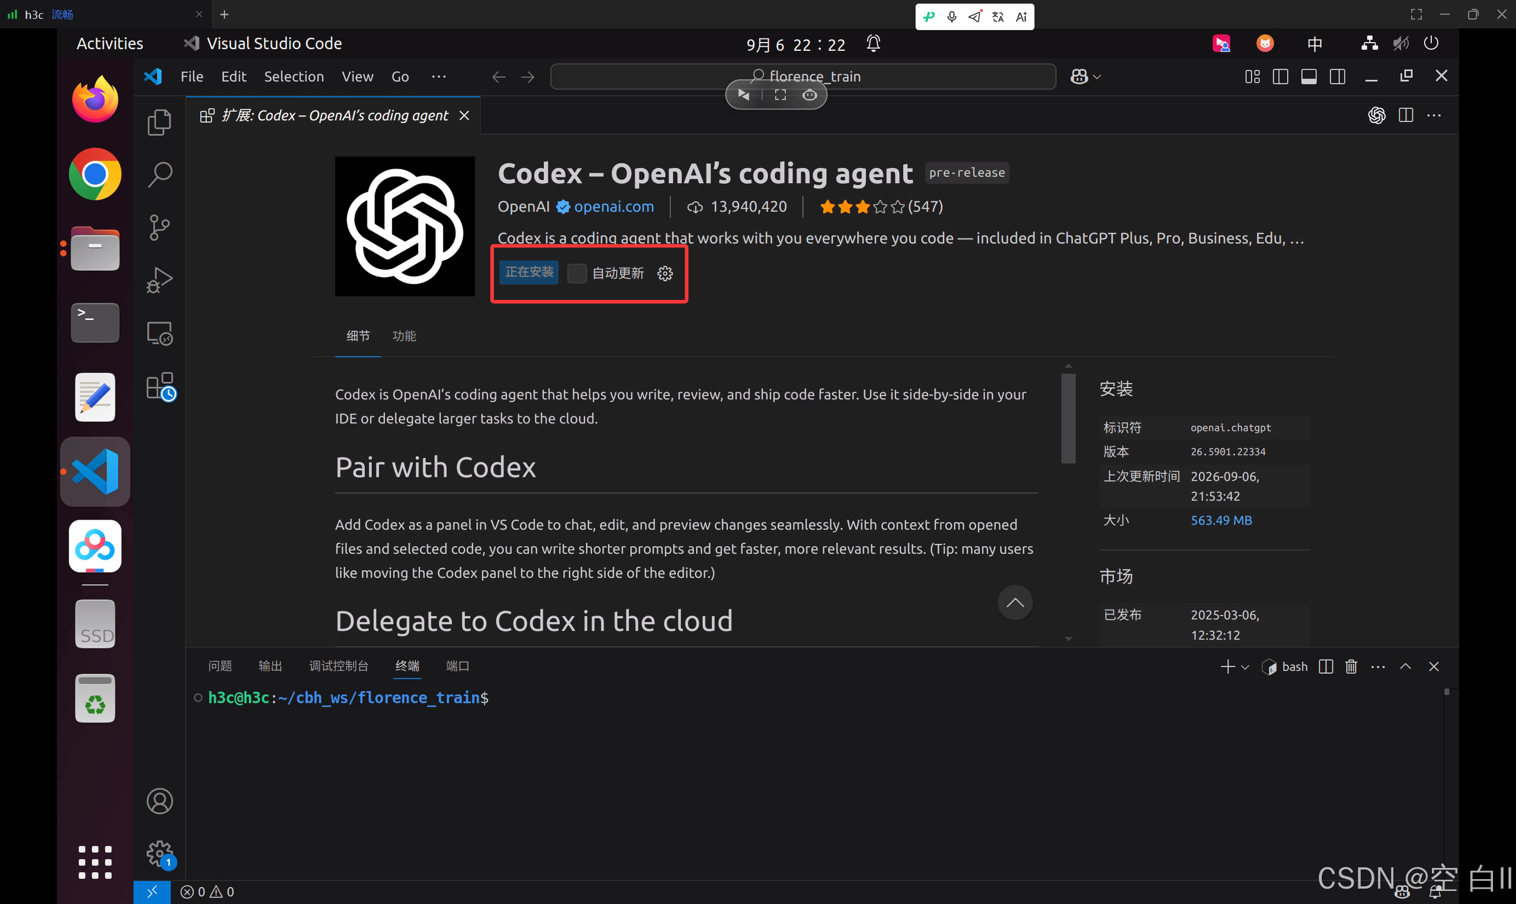The width and height of the screenshot is (1516, 904).
Task: Select the 终端 panel tab
Action: pos(407,666)
